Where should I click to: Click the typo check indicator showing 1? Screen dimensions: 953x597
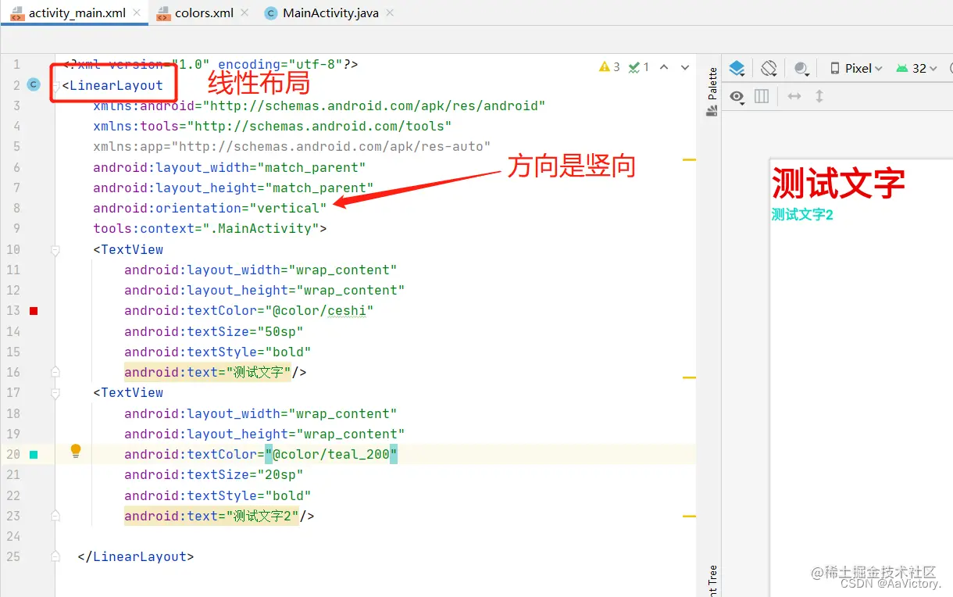(x=639, y=67)
